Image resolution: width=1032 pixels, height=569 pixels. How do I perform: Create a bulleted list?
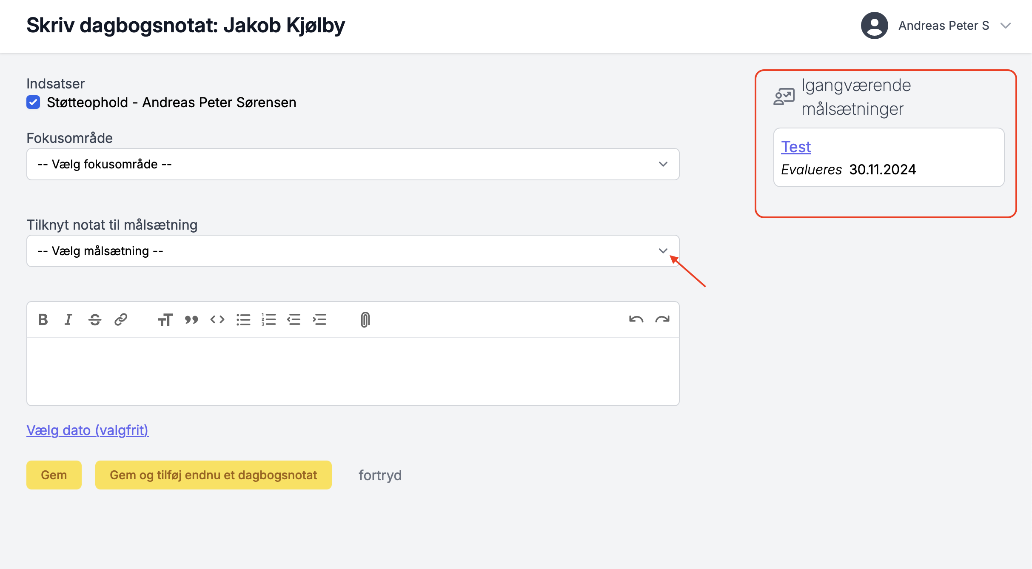tap(243, 319)
